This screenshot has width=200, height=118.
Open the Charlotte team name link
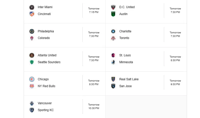tap(125, 31)
